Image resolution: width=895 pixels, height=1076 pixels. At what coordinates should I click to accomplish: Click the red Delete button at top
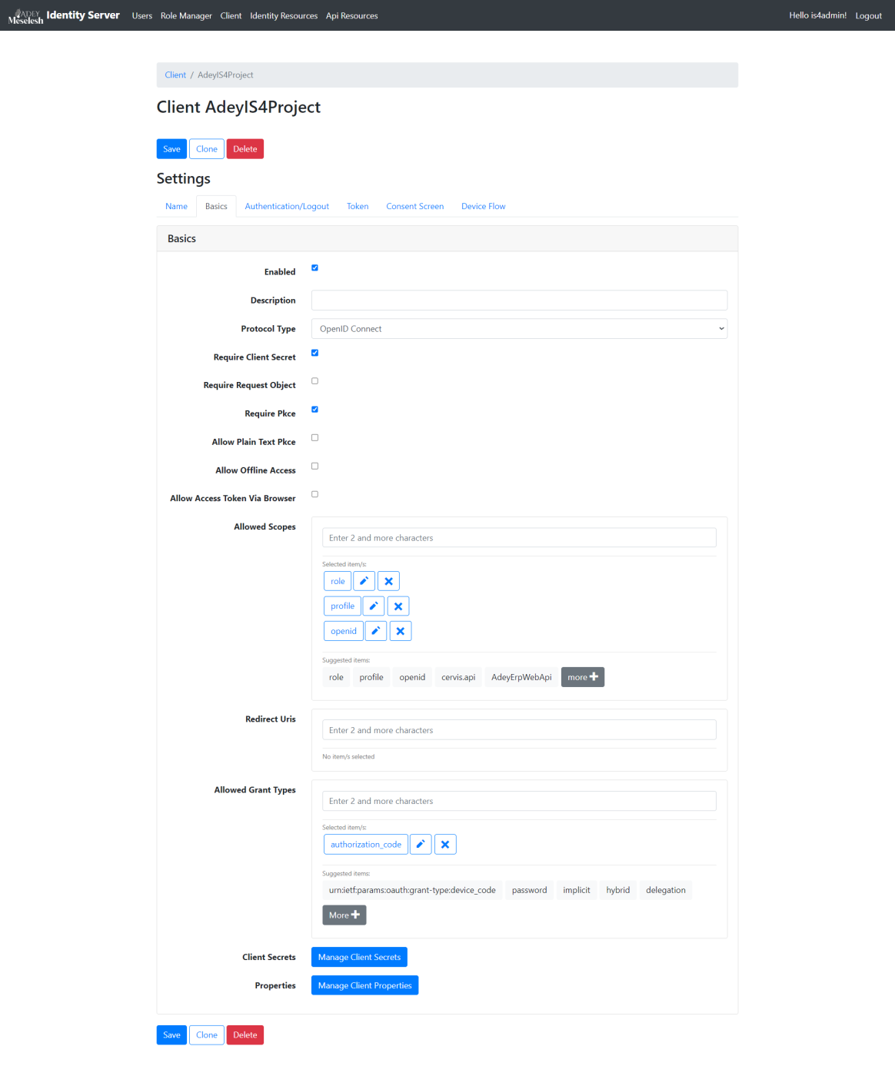click(x=245, y=149)
